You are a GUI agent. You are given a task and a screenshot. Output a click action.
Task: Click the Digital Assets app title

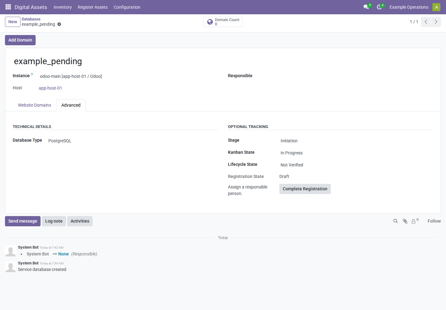pos(31,7)
